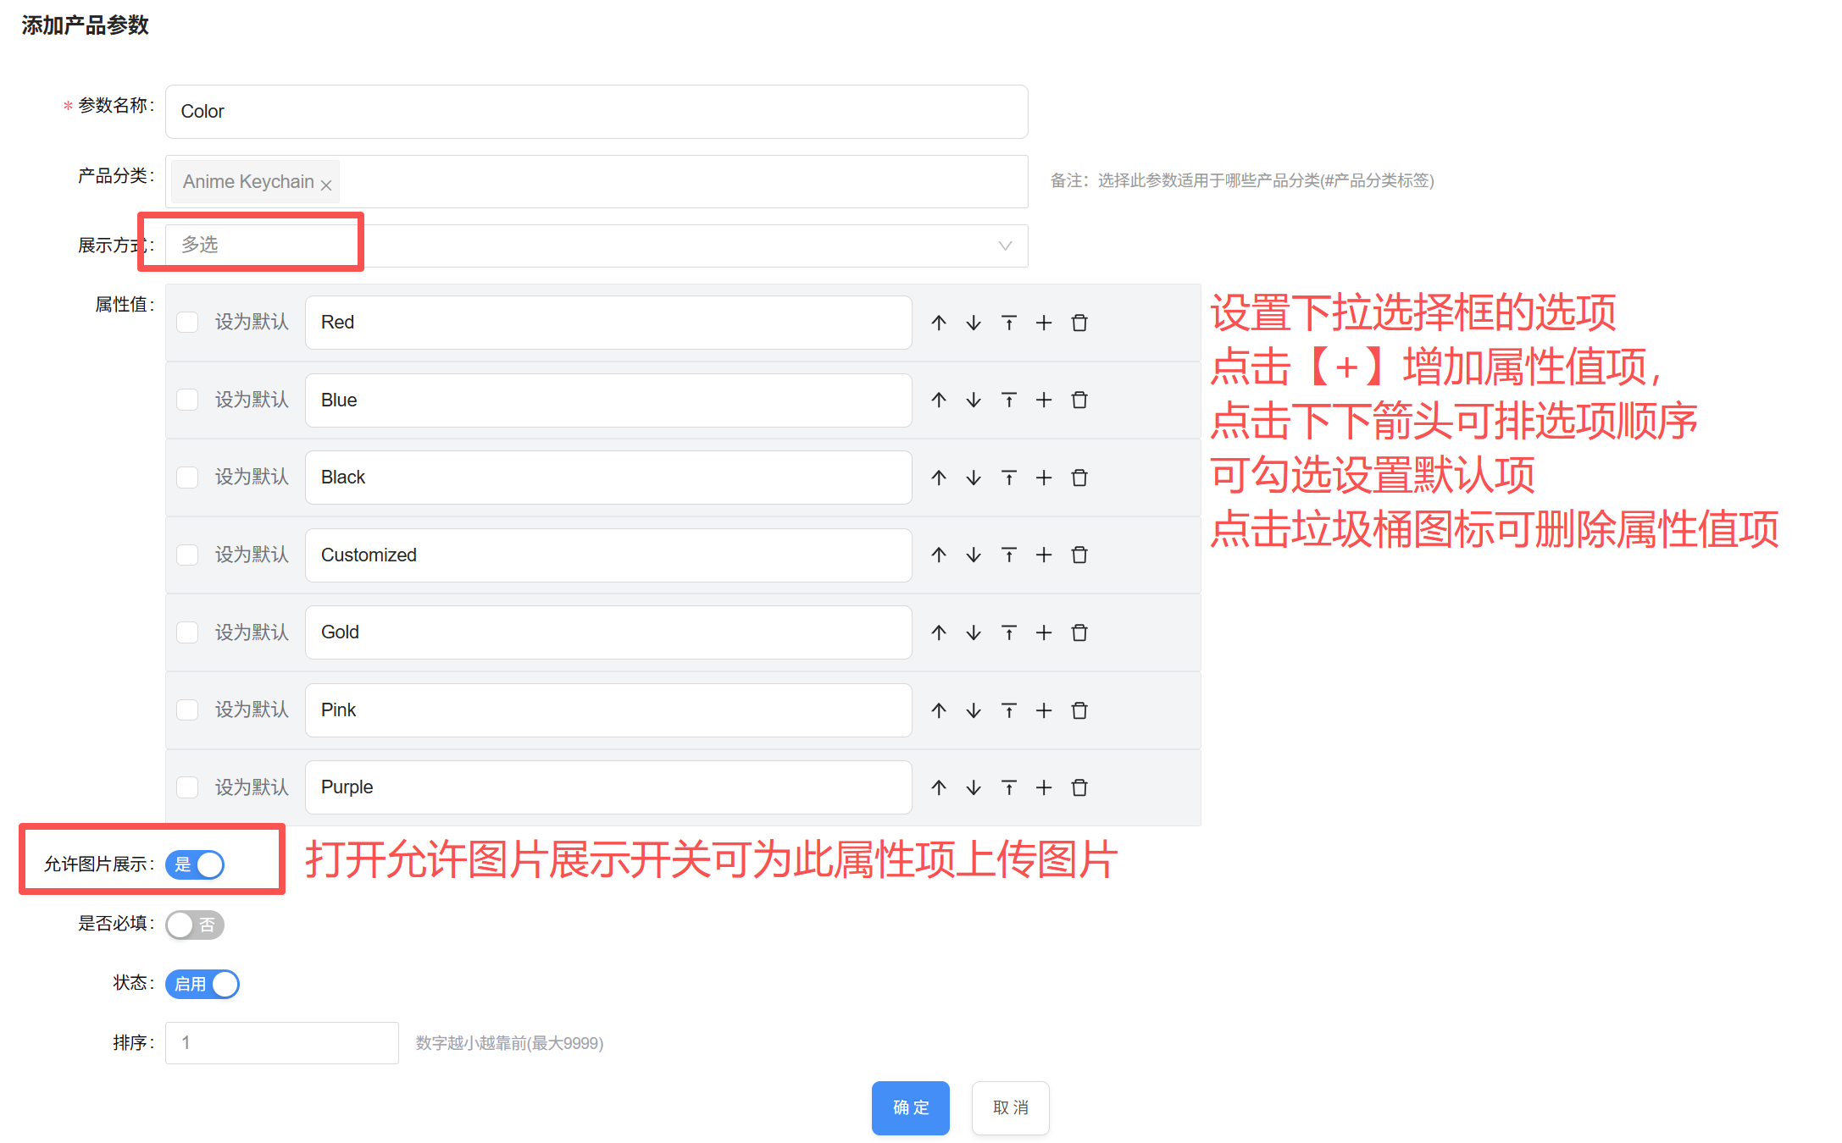This screenshot has width=1842, height=1143.
Task: Click the blue confirm button
Action: [910, 1107]
